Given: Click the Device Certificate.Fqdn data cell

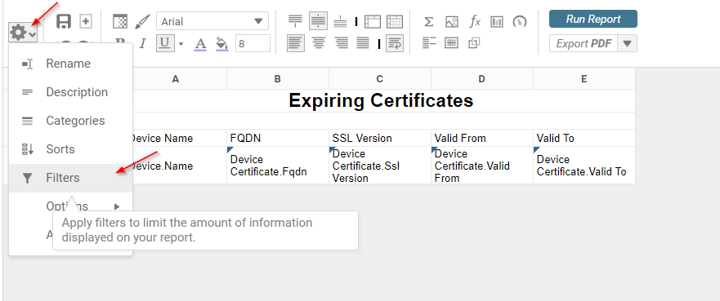Looking at the screenshot, I should click(x=278, y=166).
